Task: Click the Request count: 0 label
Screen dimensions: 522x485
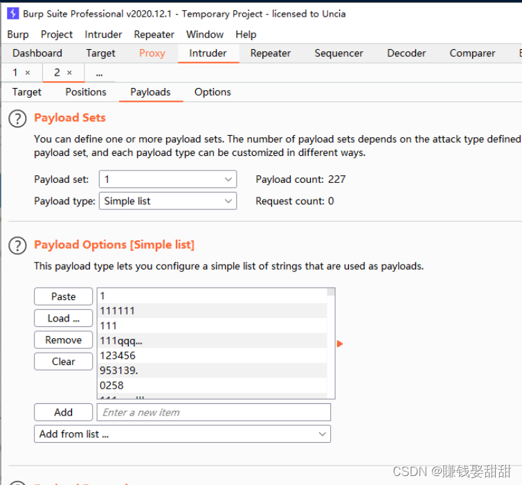Action: pos(295,201)
